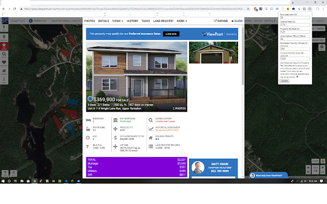Open the red star listings sidebar icon

tap(4, 46)
